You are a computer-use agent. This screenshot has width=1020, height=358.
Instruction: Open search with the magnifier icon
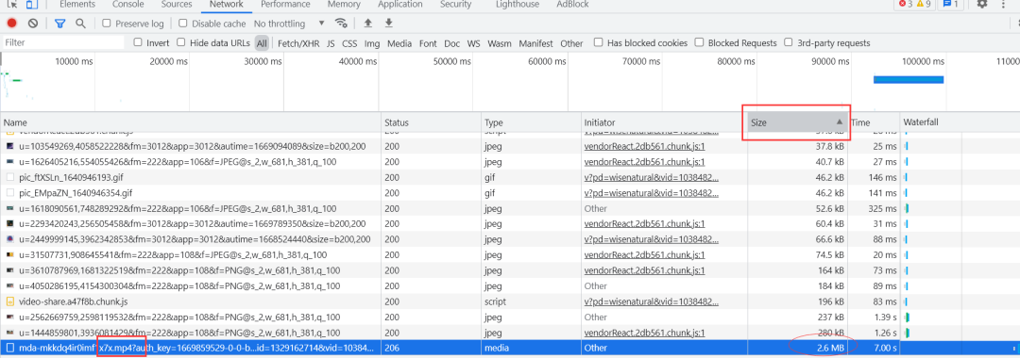tap(80, 24)
